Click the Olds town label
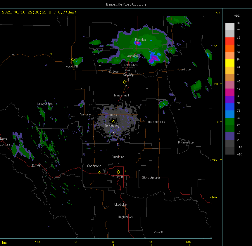 (x=113, y=115)
